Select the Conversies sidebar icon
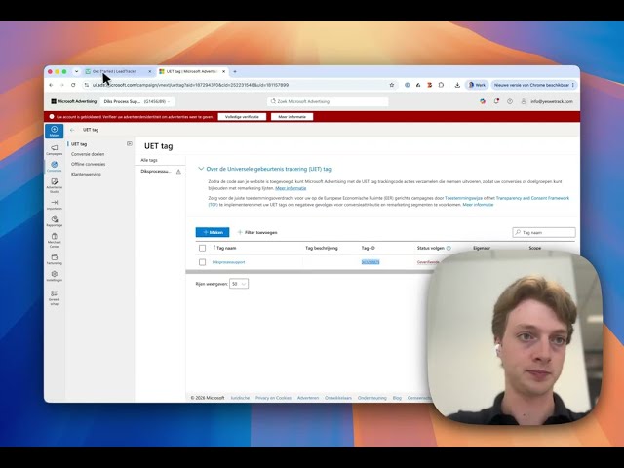 point(55,167)
